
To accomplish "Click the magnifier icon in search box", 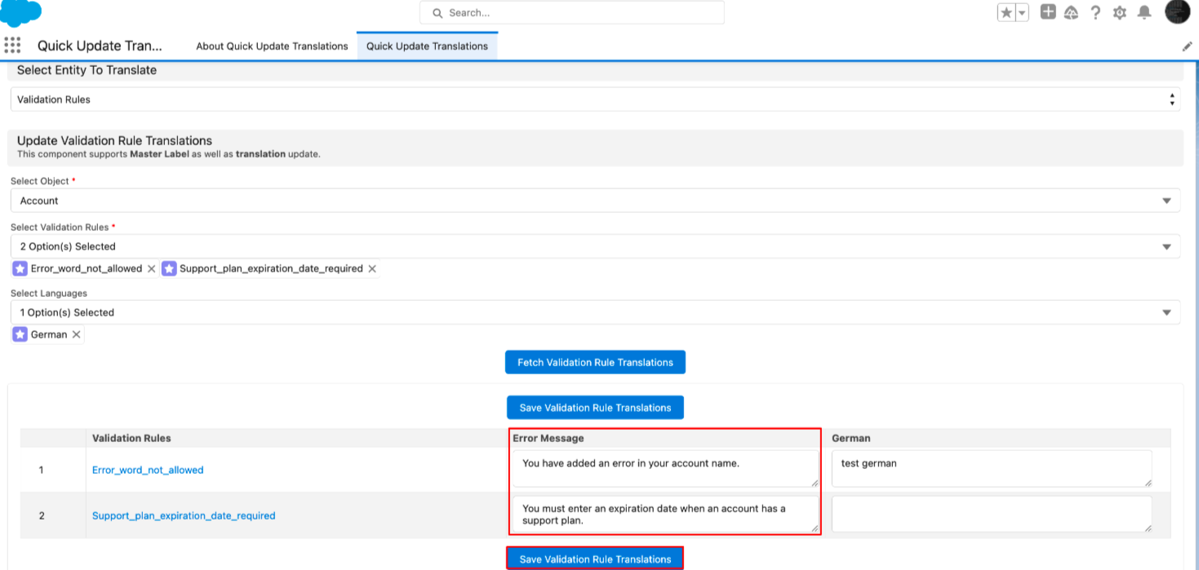I will [x=437, y=13].
